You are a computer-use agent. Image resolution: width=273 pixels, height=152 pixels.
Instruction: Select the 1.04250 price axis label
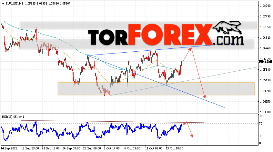tap(265, 101)
